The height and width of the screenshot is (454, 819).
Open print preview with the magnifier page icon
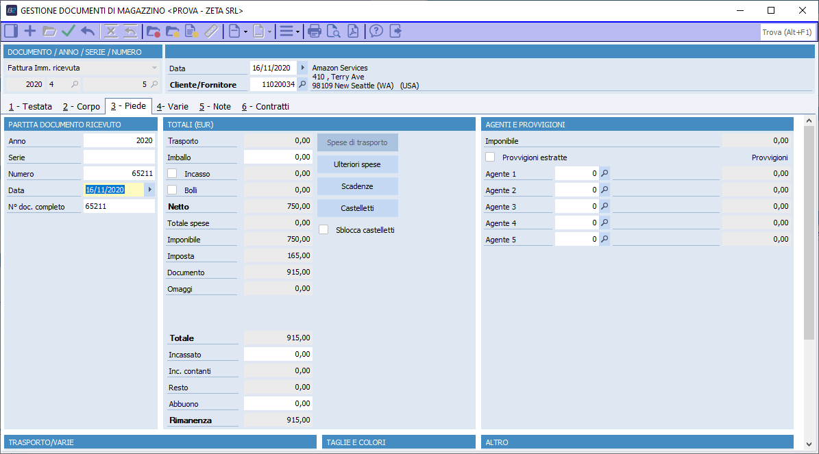point(334,31)
